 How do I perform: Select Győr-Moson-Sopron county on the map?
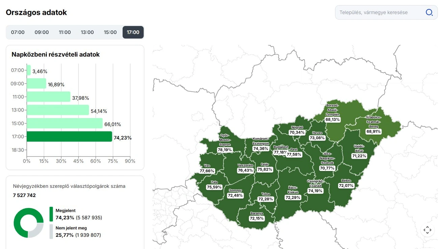pos(225,143)
